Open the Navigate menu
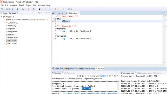Image resolution: width=167 pixels, height=94 pixels. pyautogui.click(x=13, y=5)
